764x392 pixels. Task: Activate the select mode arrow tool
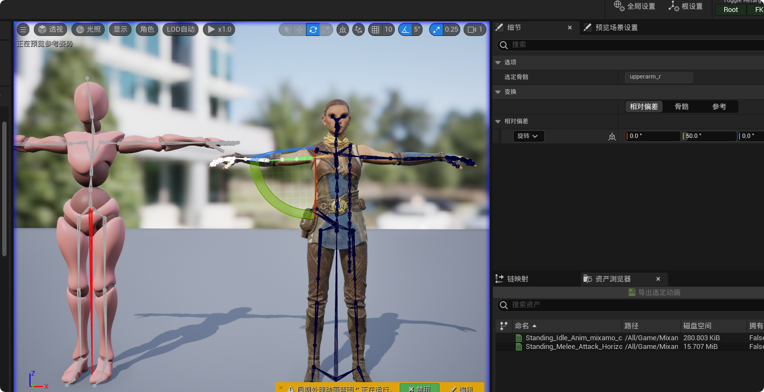[x=286, y=29]
